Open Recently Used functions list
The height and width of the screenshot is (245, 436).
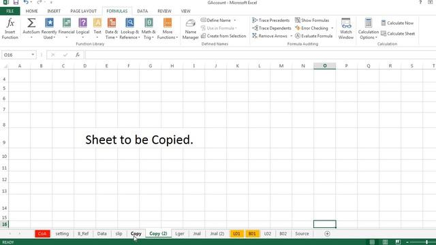pos(49,29)
